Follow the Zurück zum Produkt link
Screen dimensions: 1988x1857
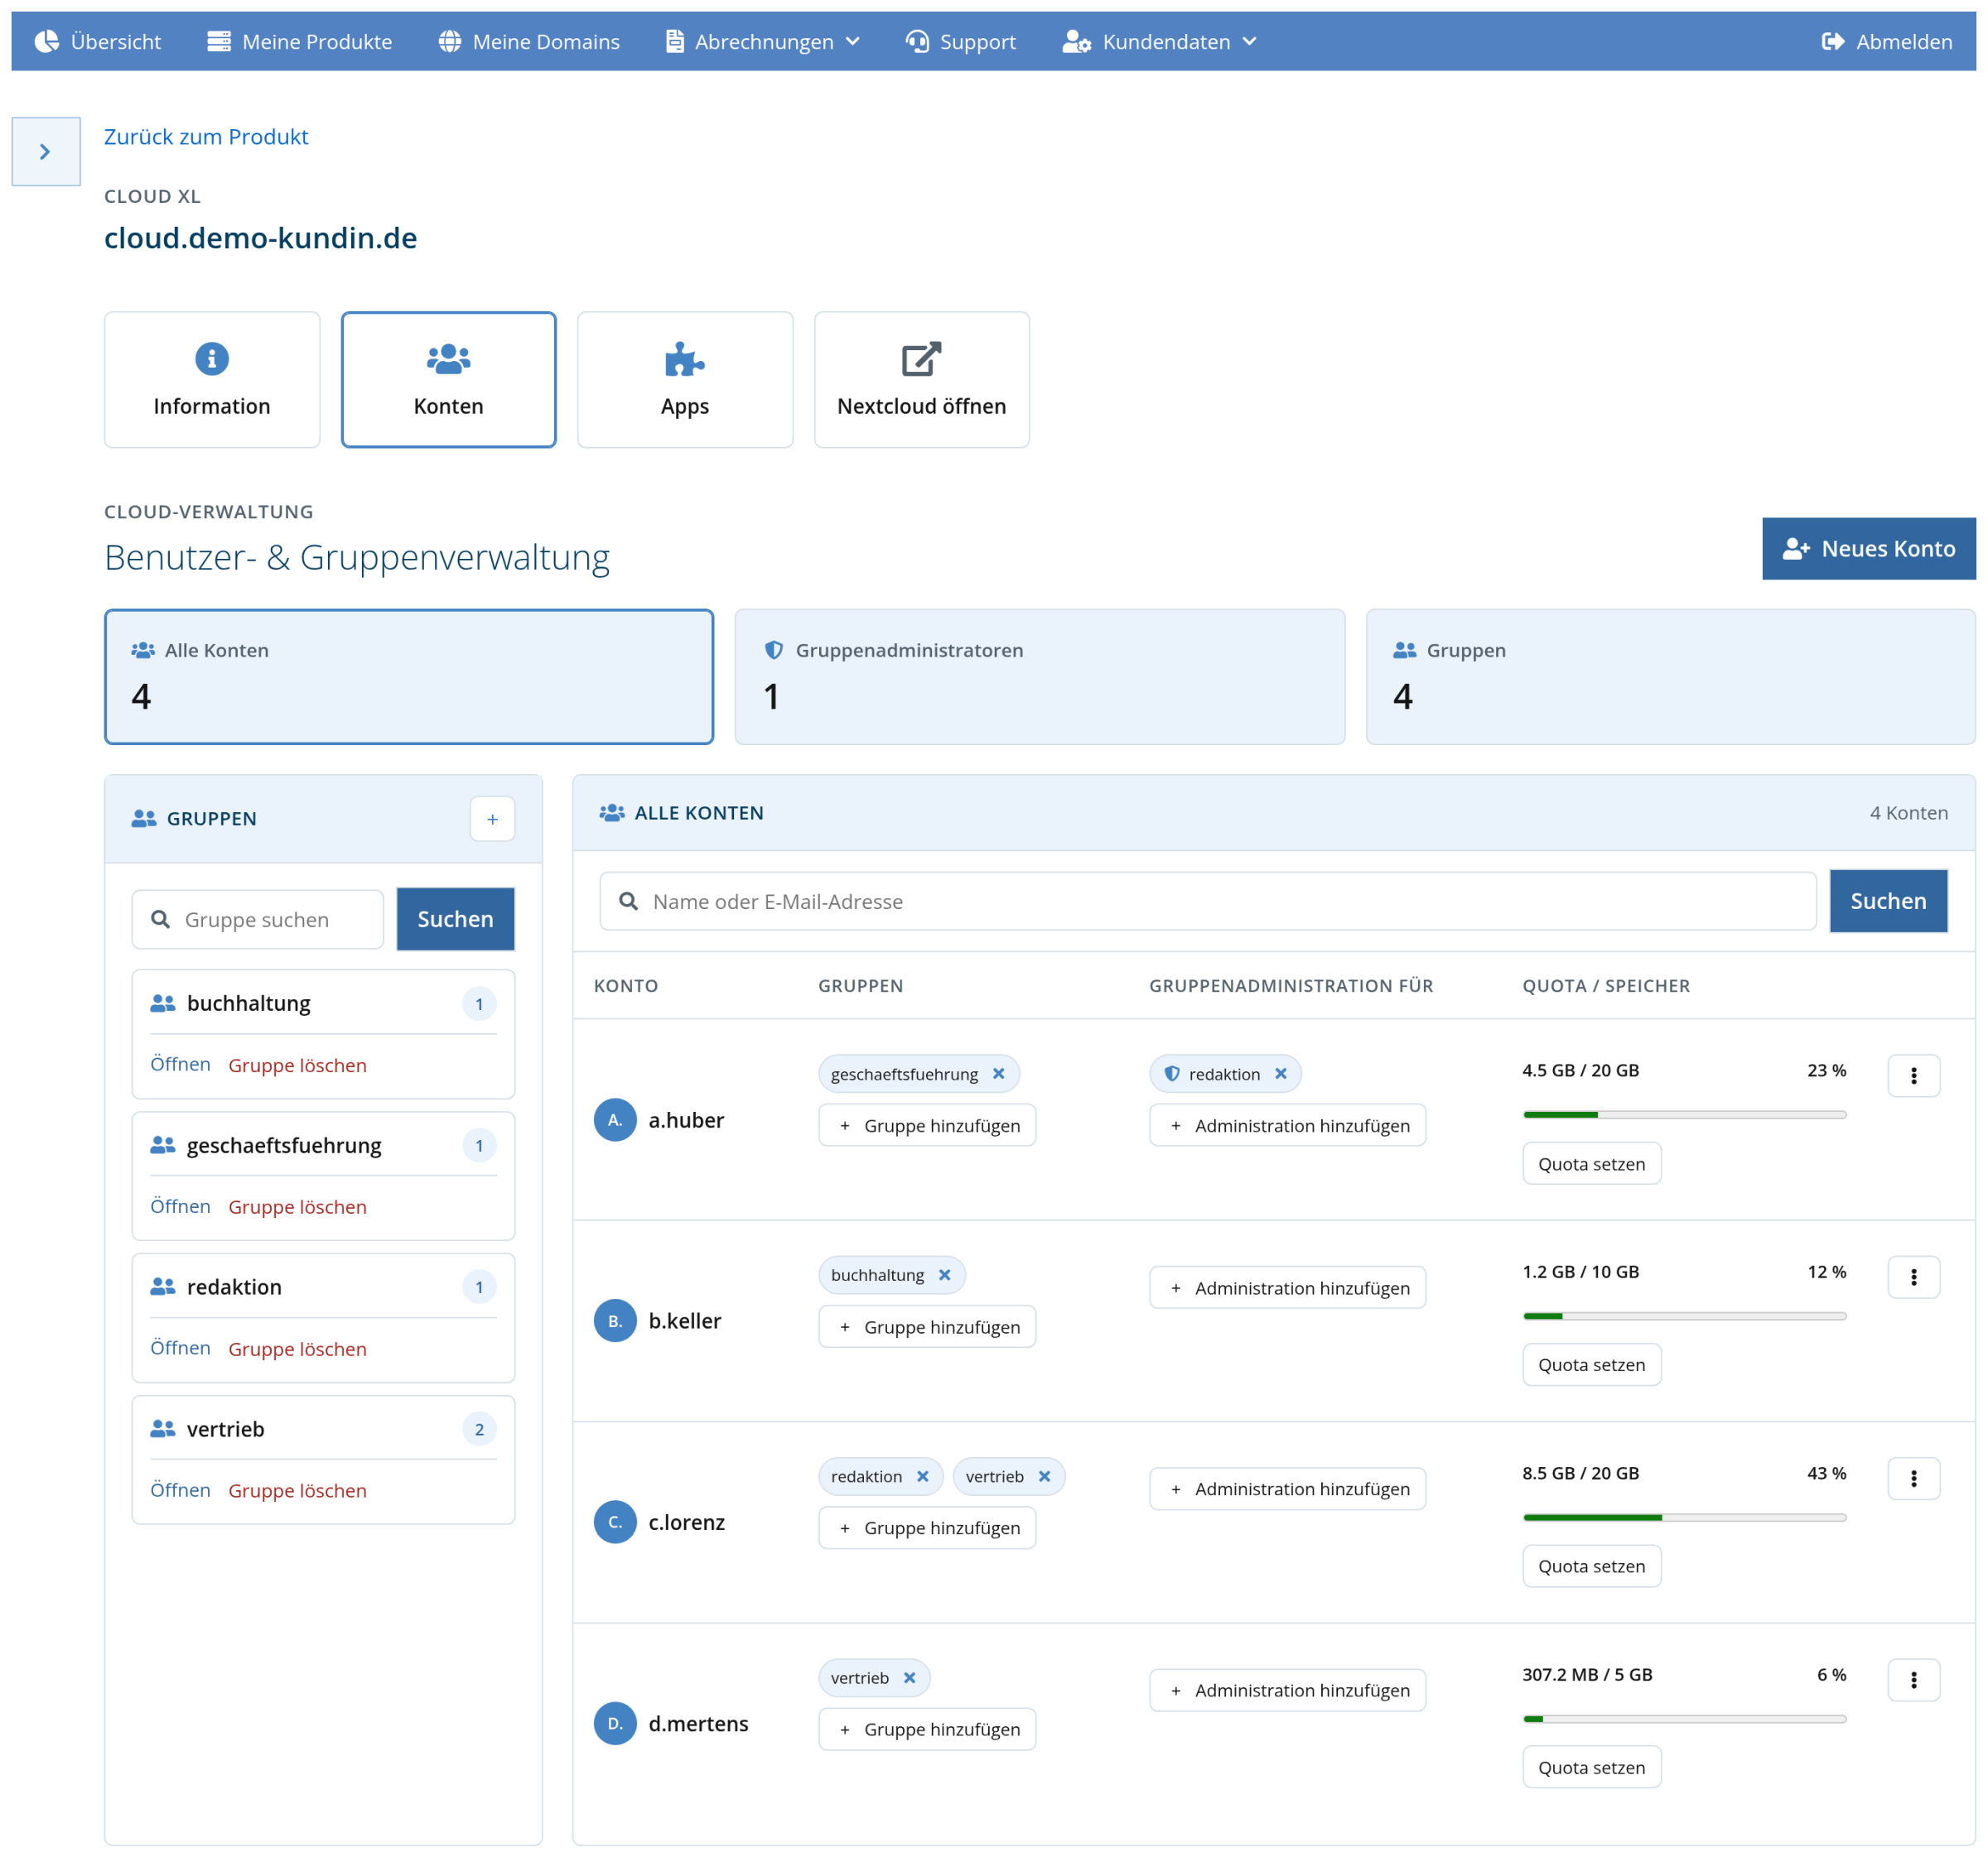[206, 136]
